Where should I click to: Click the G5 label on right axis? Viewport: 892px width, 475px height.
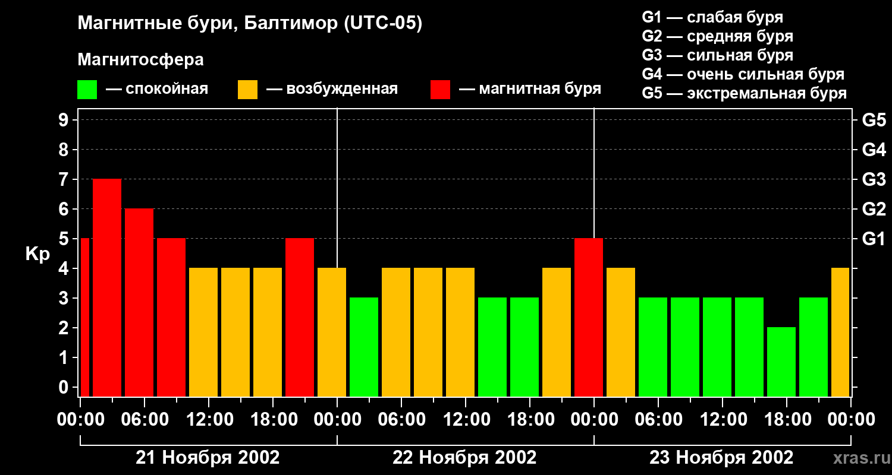point(874,121)
